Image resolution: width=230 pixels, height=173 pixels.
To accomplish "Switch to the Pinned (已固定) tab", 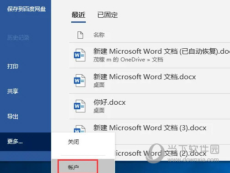I will pyautogui.click(x=108, y=15).
